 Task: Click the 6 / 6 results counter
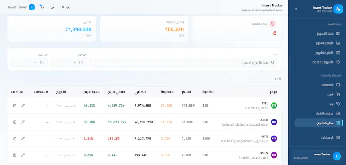[x=278, y=78]
